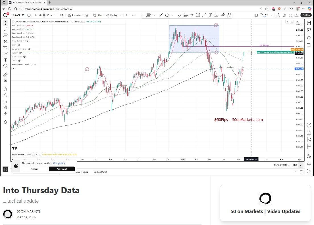
Task: Click the compare symbol circle icon
Action: click(29, 15)
